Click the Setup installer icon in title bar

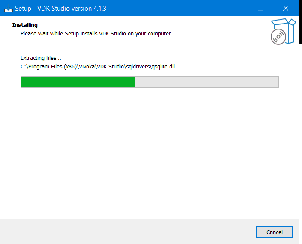click(8, 8)
